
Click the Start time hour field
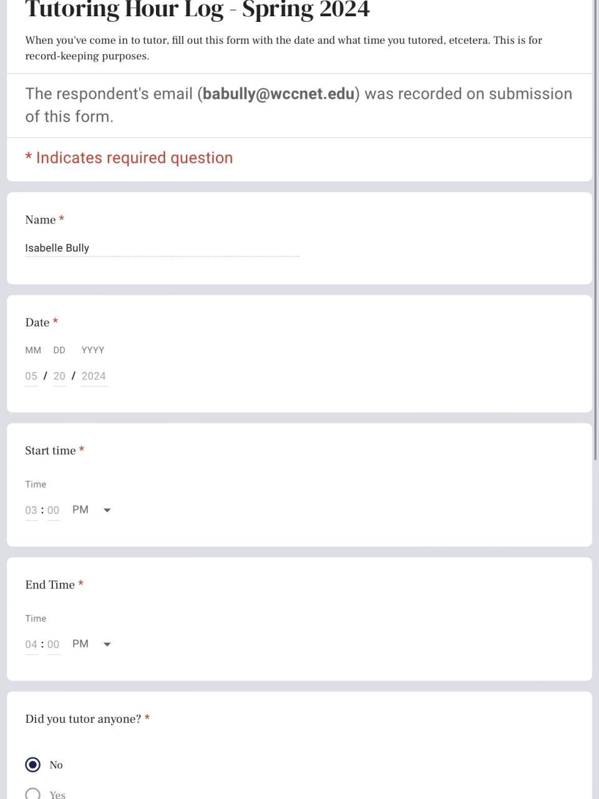click(31, 510)
